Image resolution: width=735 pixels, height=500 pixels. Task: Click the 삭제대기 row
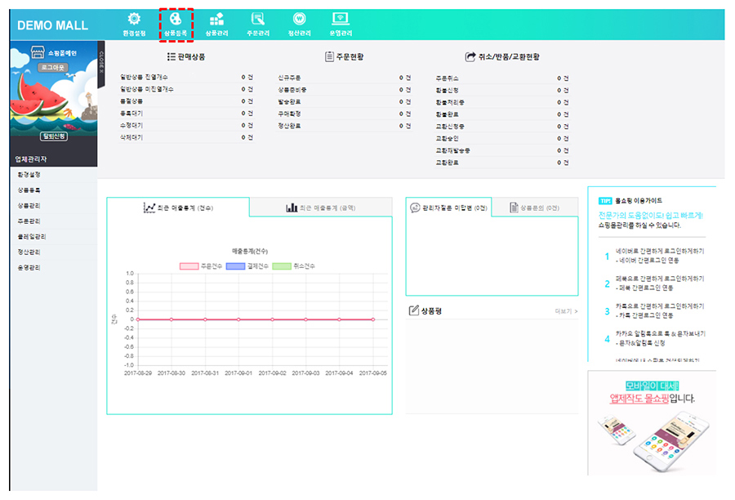pyautogui.click(x=186, y=137)
